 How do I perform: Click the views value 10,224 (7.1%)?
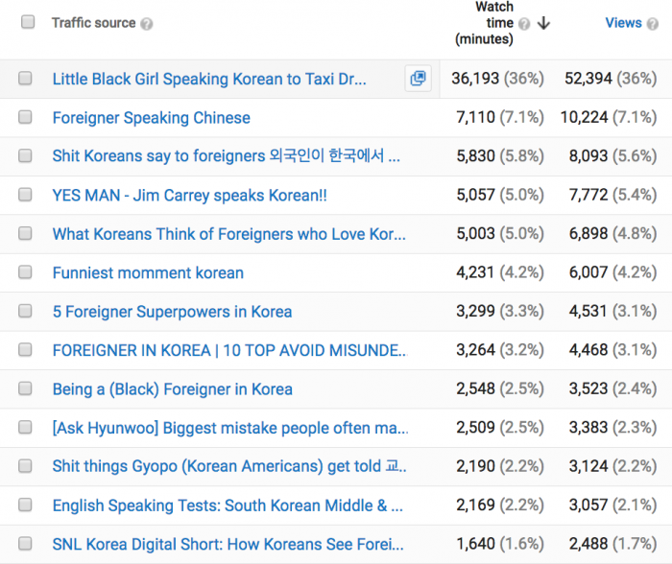pyautogui.click(x=609, y=117)
